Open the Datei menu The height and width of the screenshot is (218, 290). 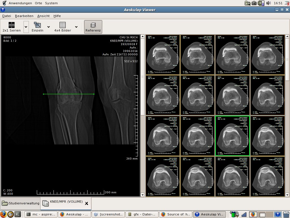7,16
